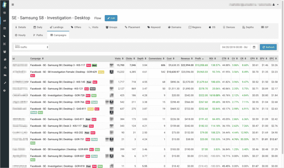This screenshot has width=284, height=168.
Task: Open campaign Desktop 3 - KIS-117
Action: 58,65
